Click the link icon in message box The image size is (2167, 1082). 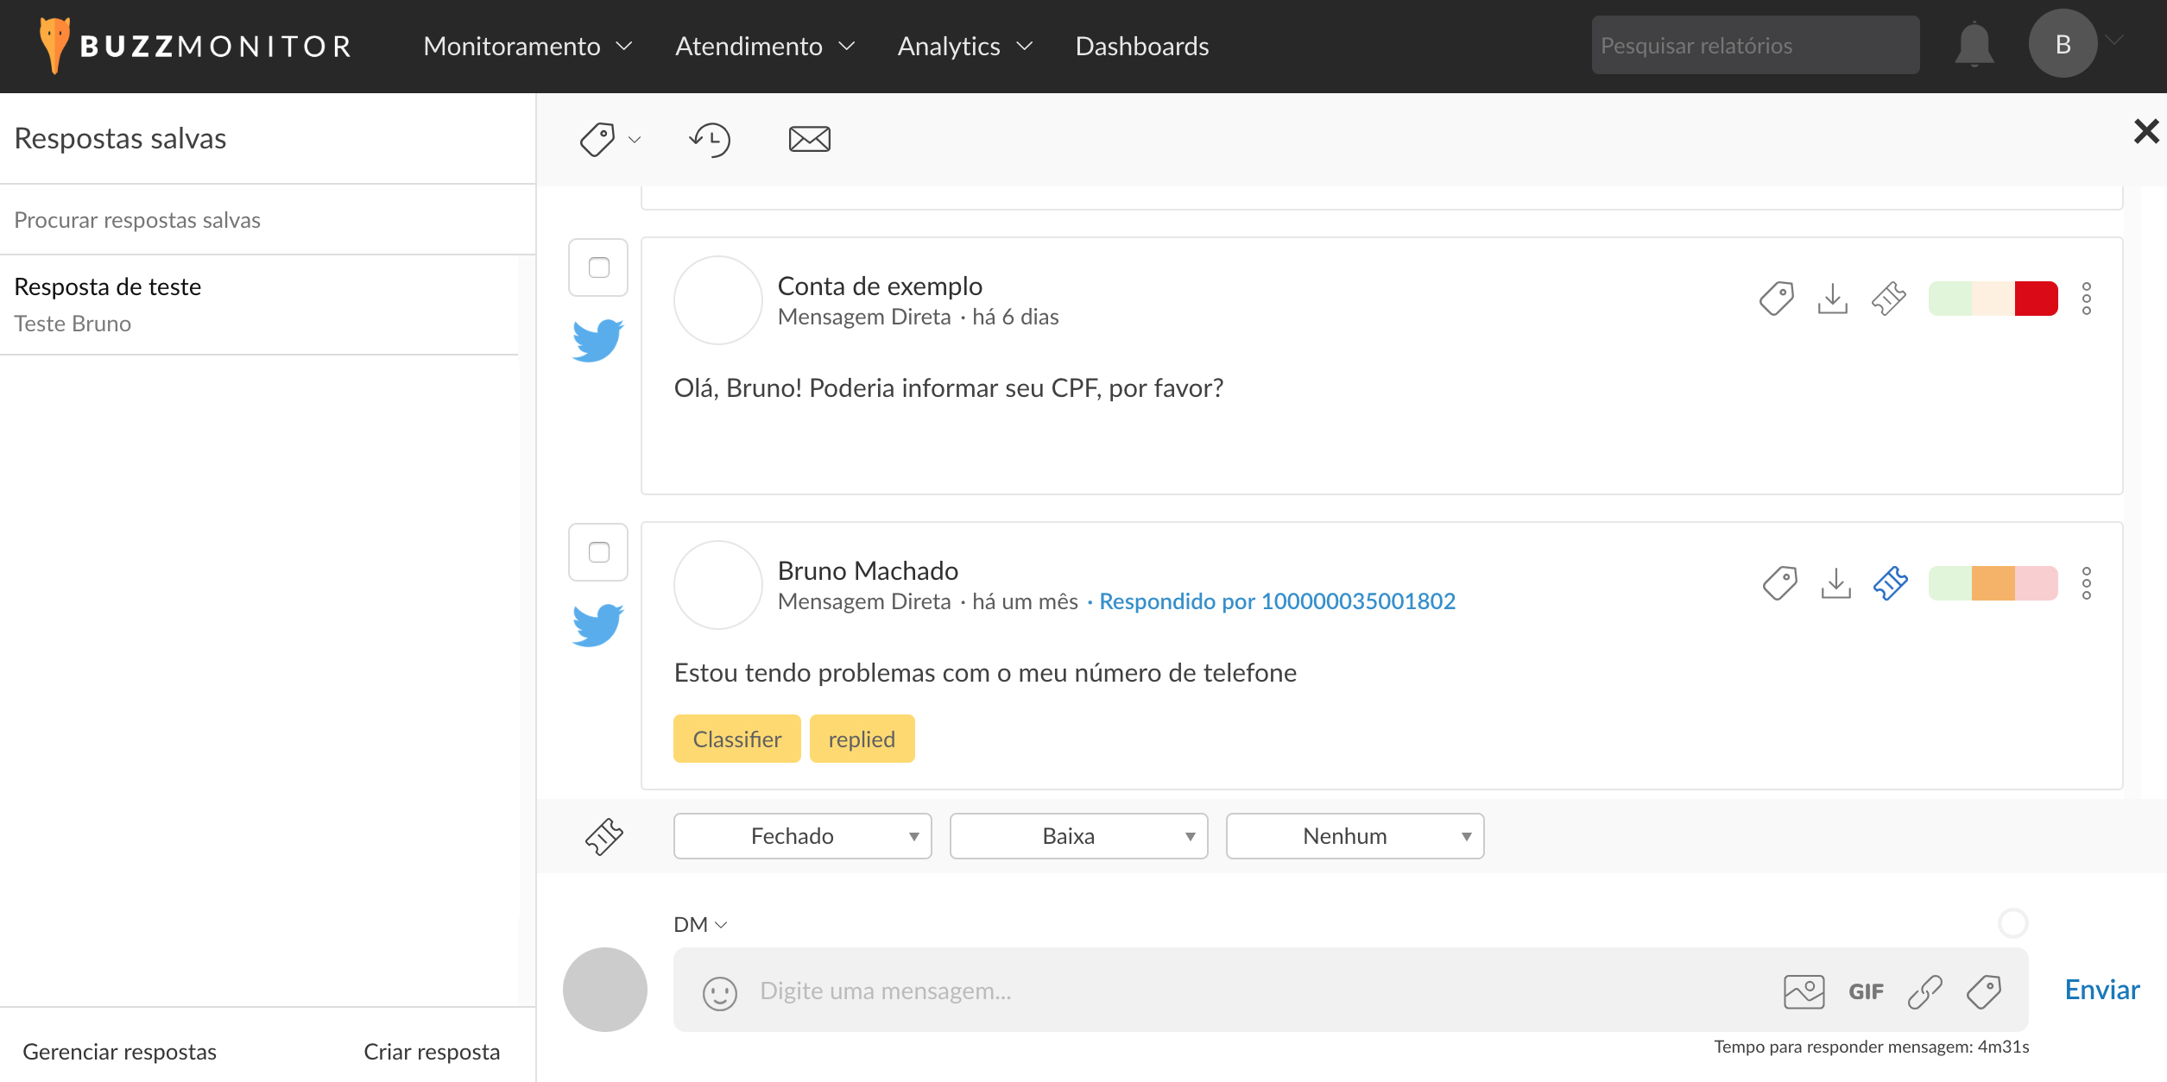coord(1924,991)
